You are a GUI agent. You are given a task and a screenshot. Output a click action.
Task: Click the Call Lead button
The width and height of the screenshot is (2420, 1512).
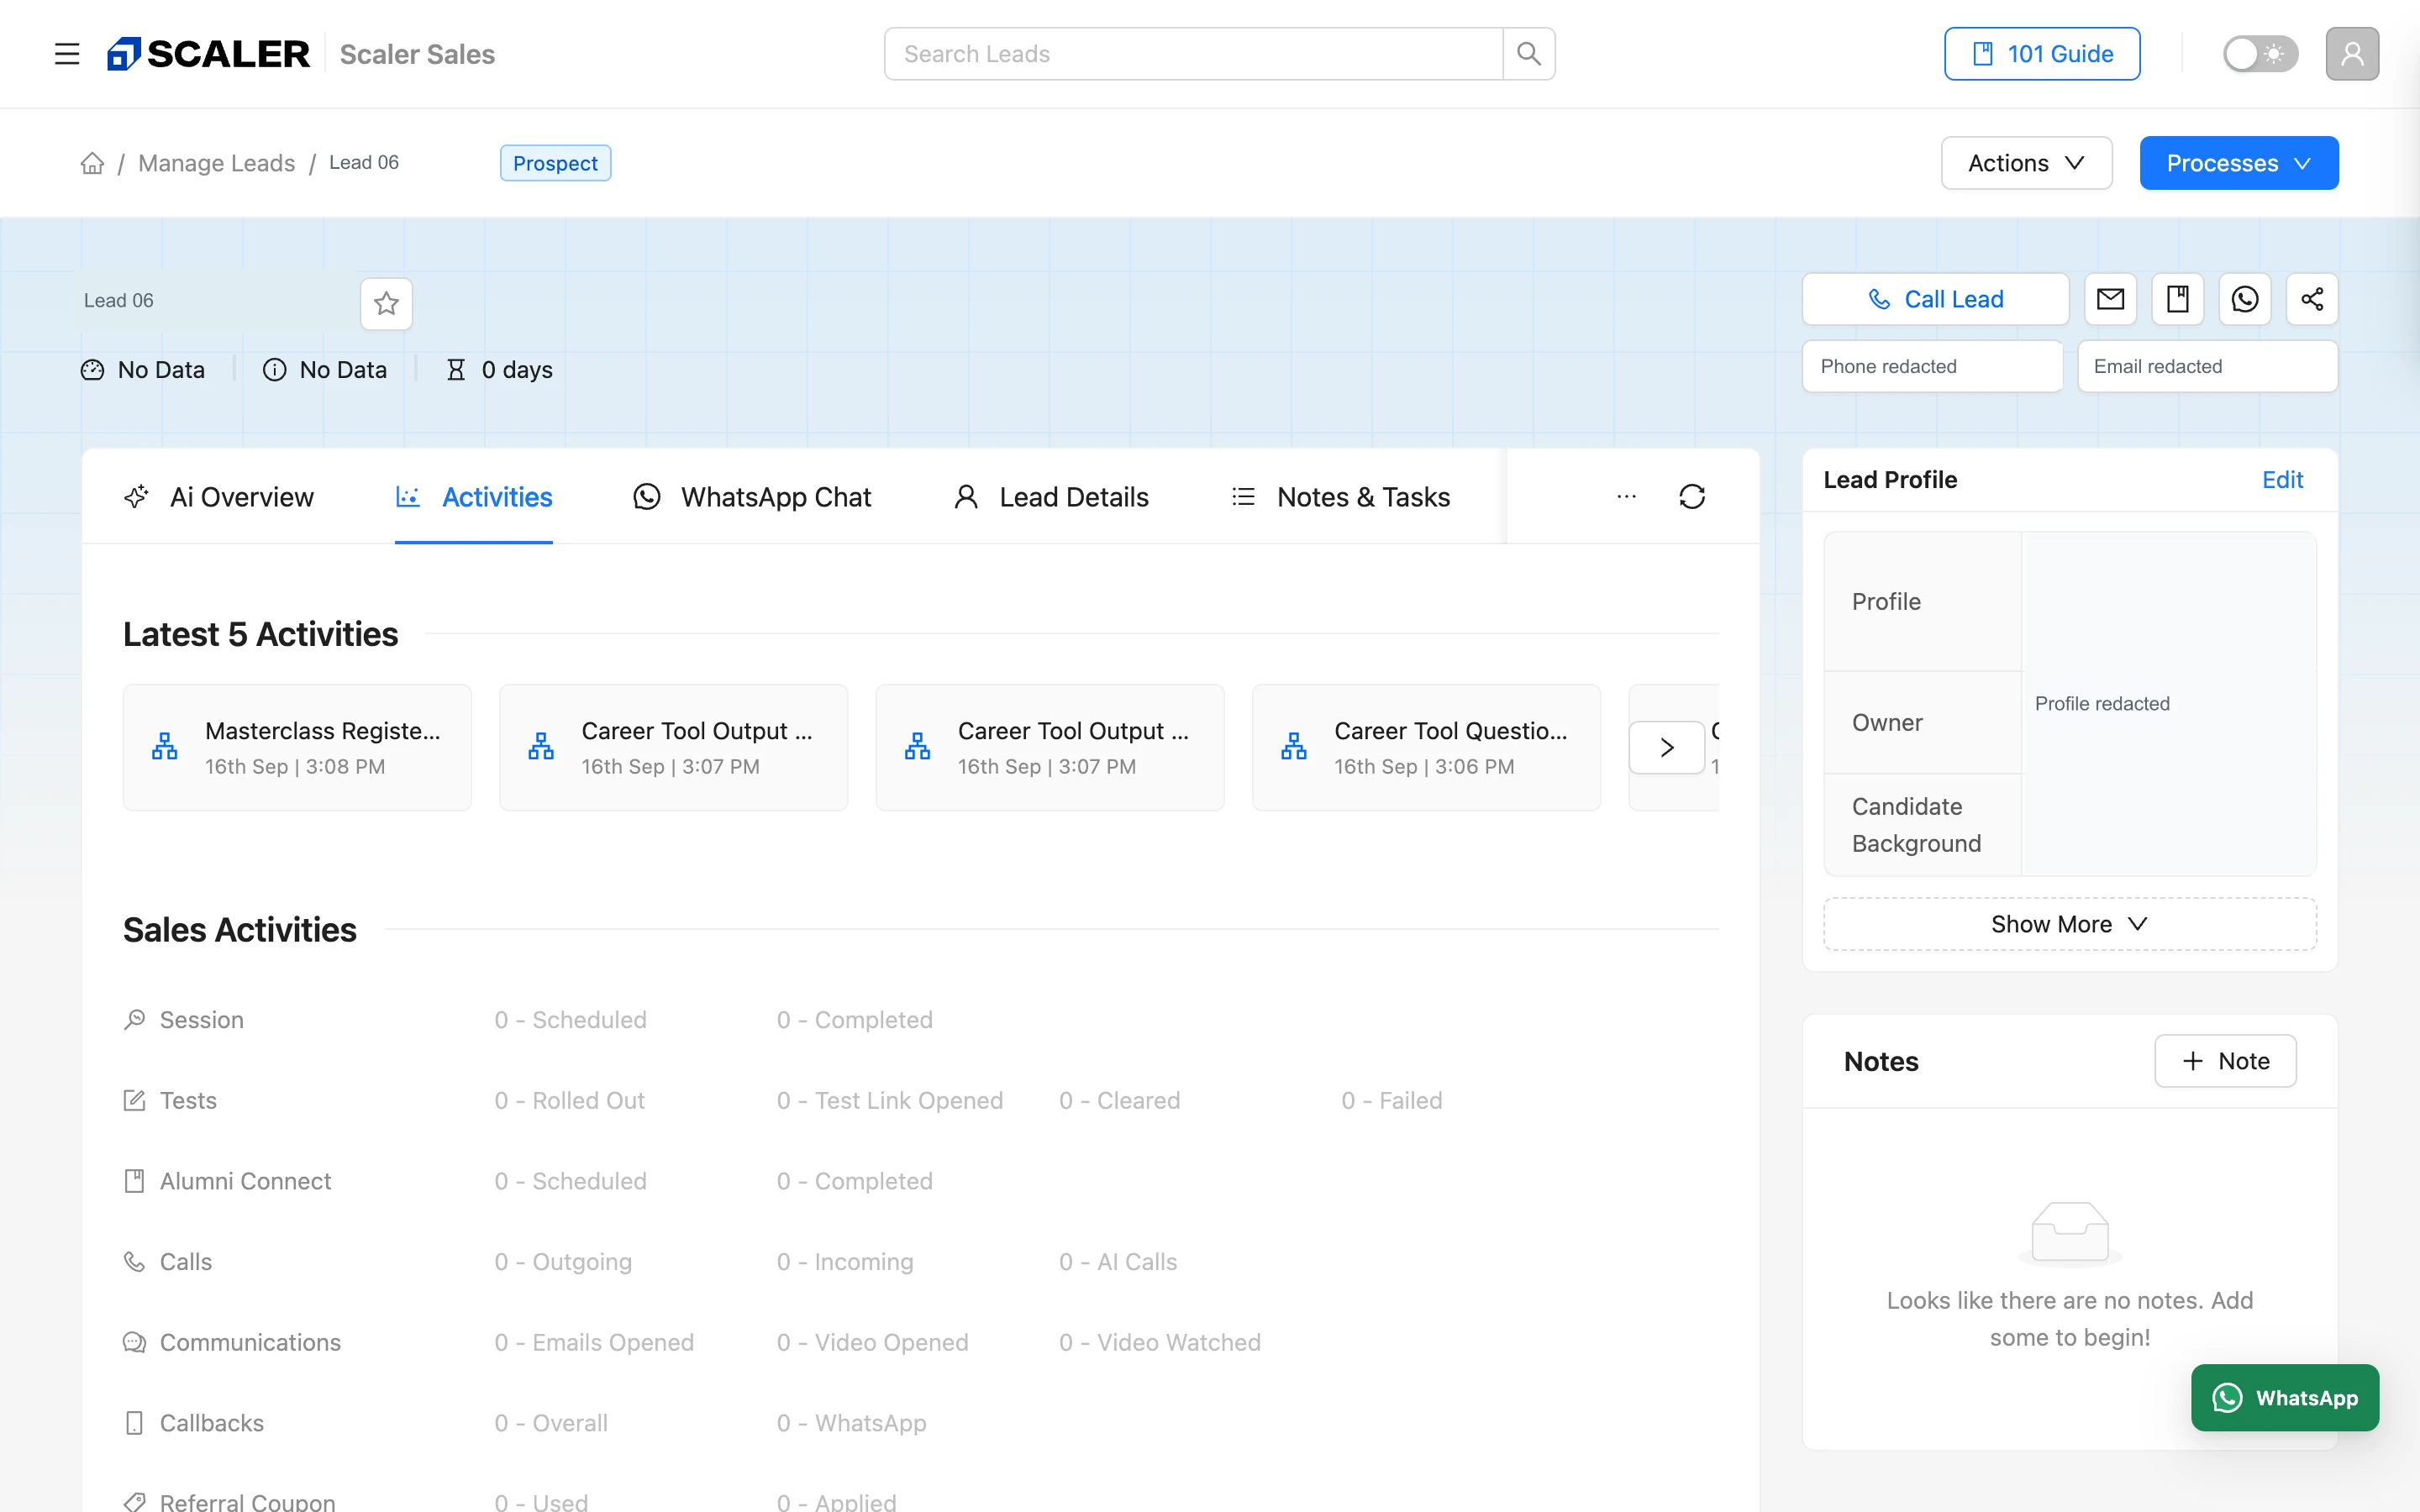tap(1935, 299)
